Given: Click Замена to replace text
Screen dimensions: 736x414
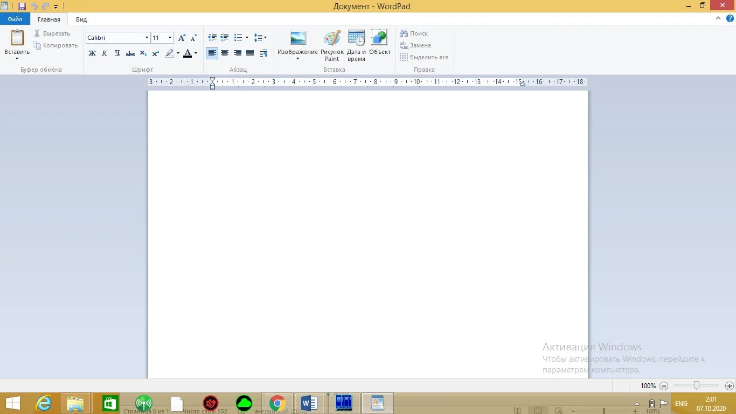Looking at the screenshot, I should click(x=415, y=45).
